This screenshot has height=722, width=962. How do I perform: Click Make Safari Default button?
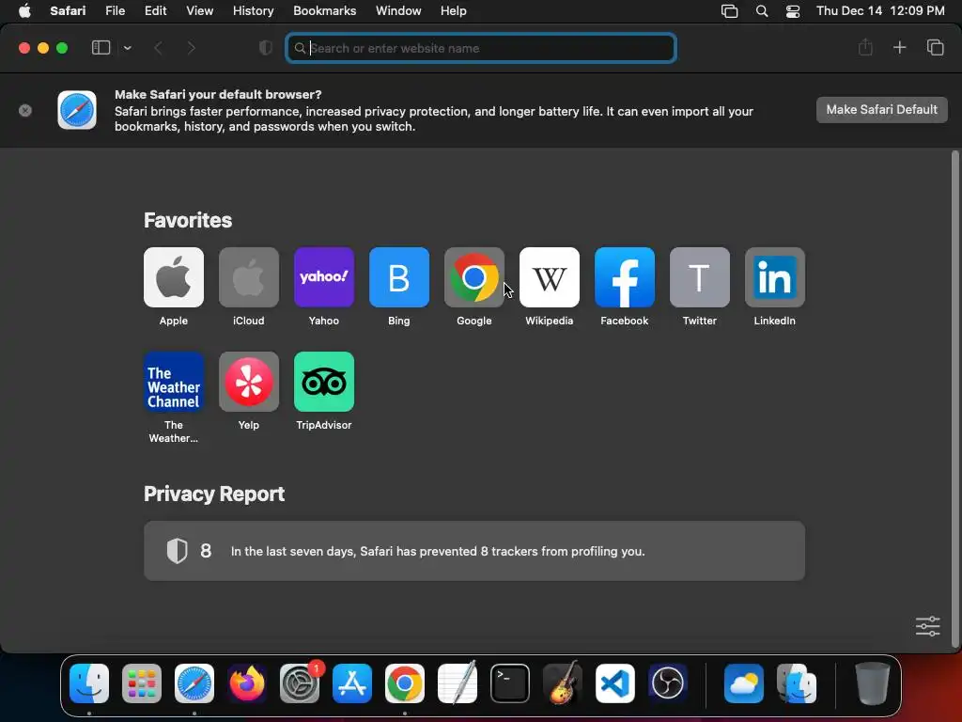coord(881,110)
